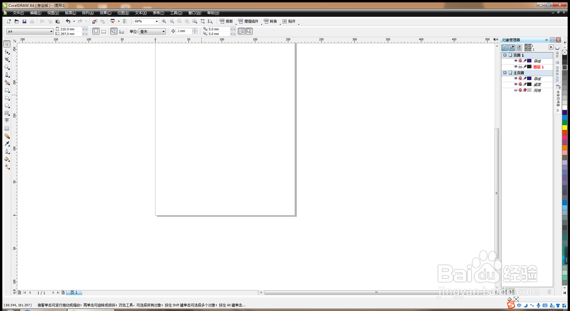Open the 编辑(E) menu
570x311 pixels.
click(x=36, y=13)
